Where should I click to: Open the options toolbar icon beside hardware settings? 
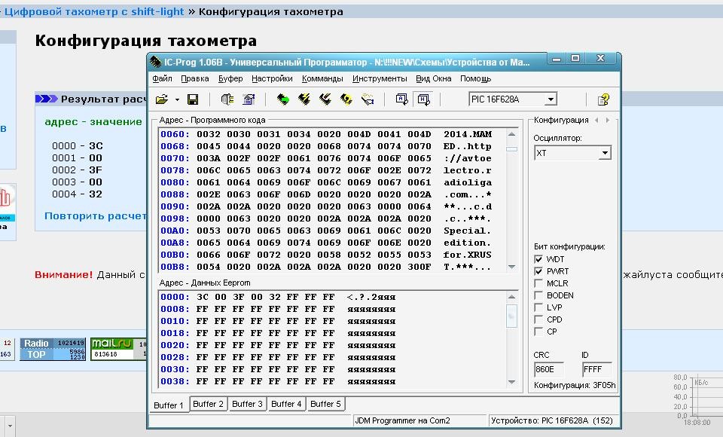249,99
